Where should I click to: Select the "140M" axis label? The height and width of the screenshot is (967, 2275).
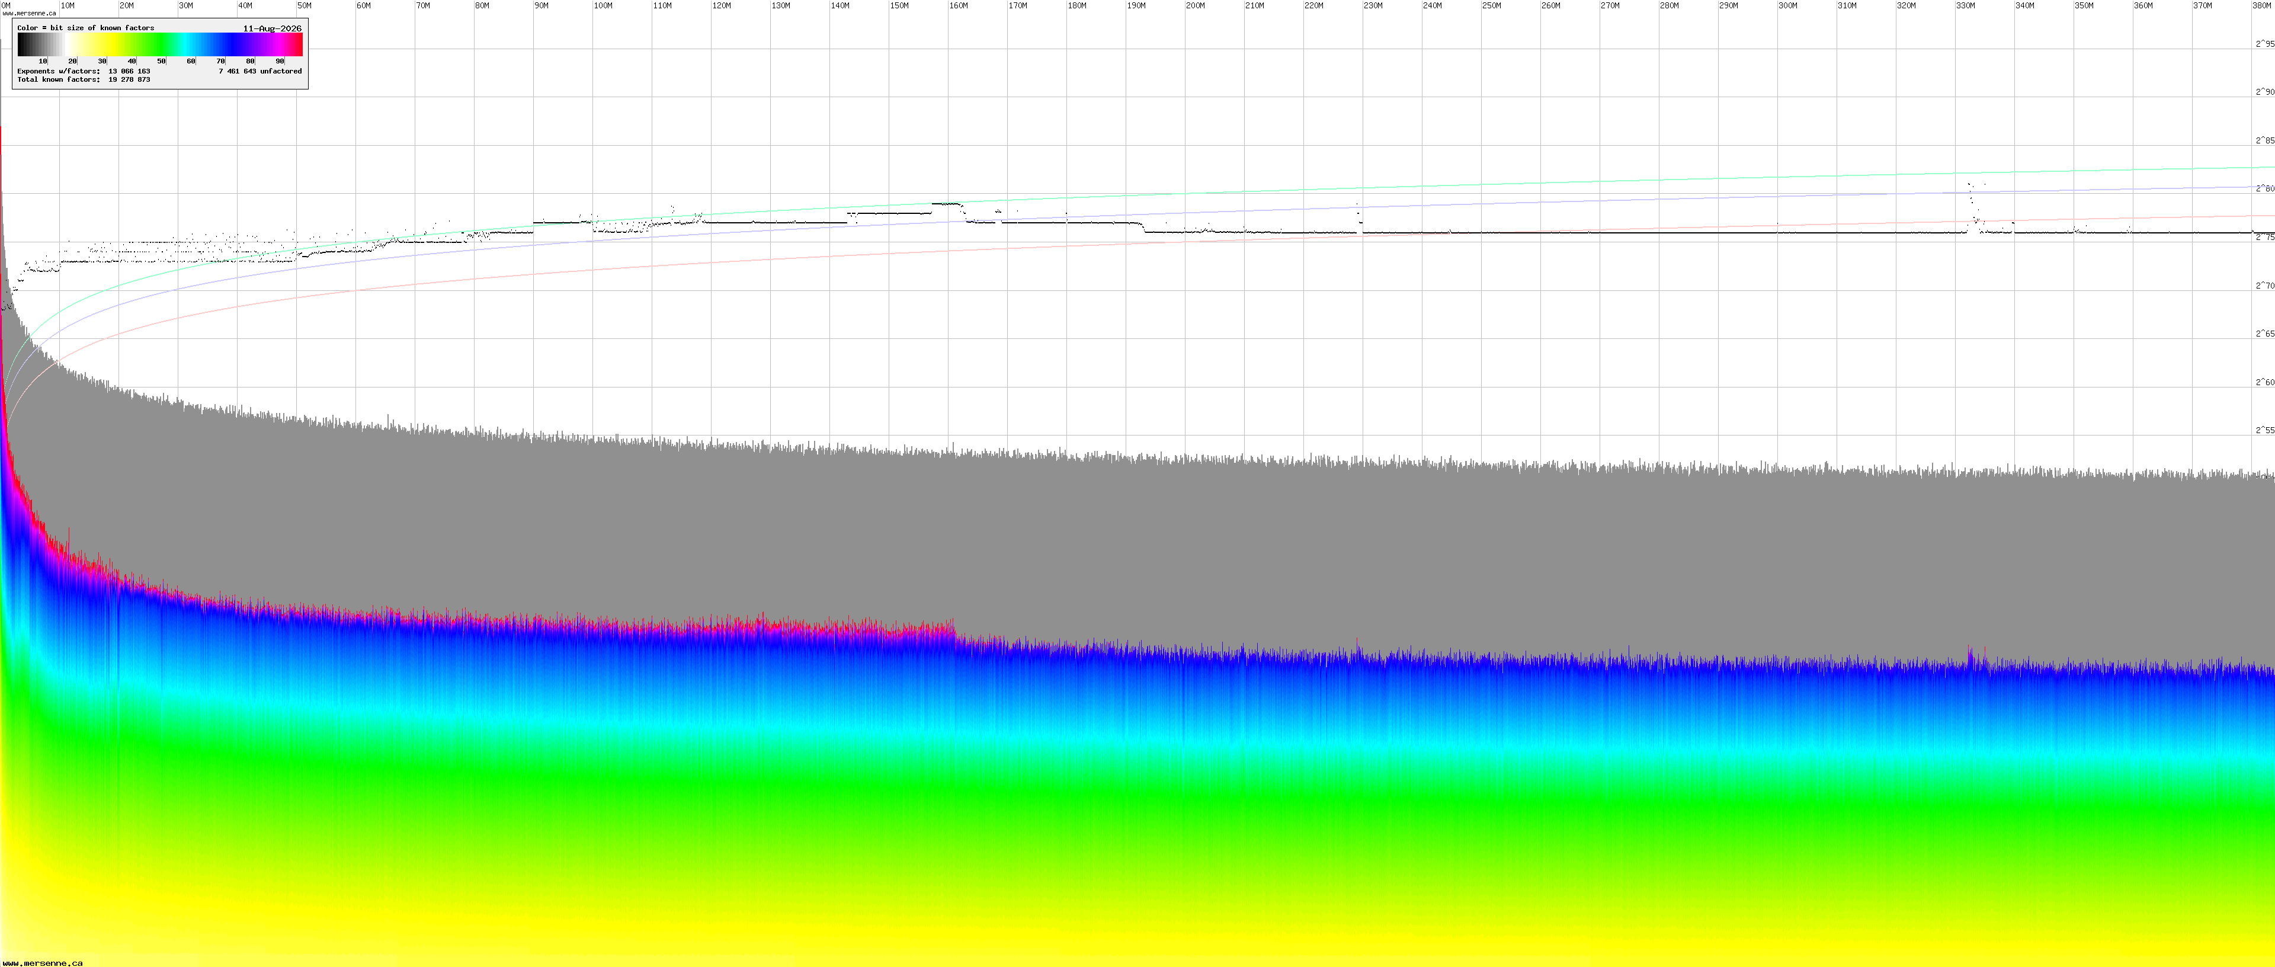coord(840,5)
